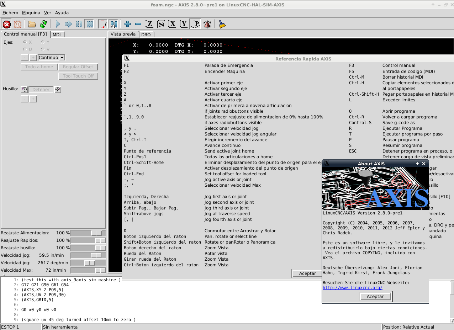Adjust the Velocidad Max slider

(88, 270)
